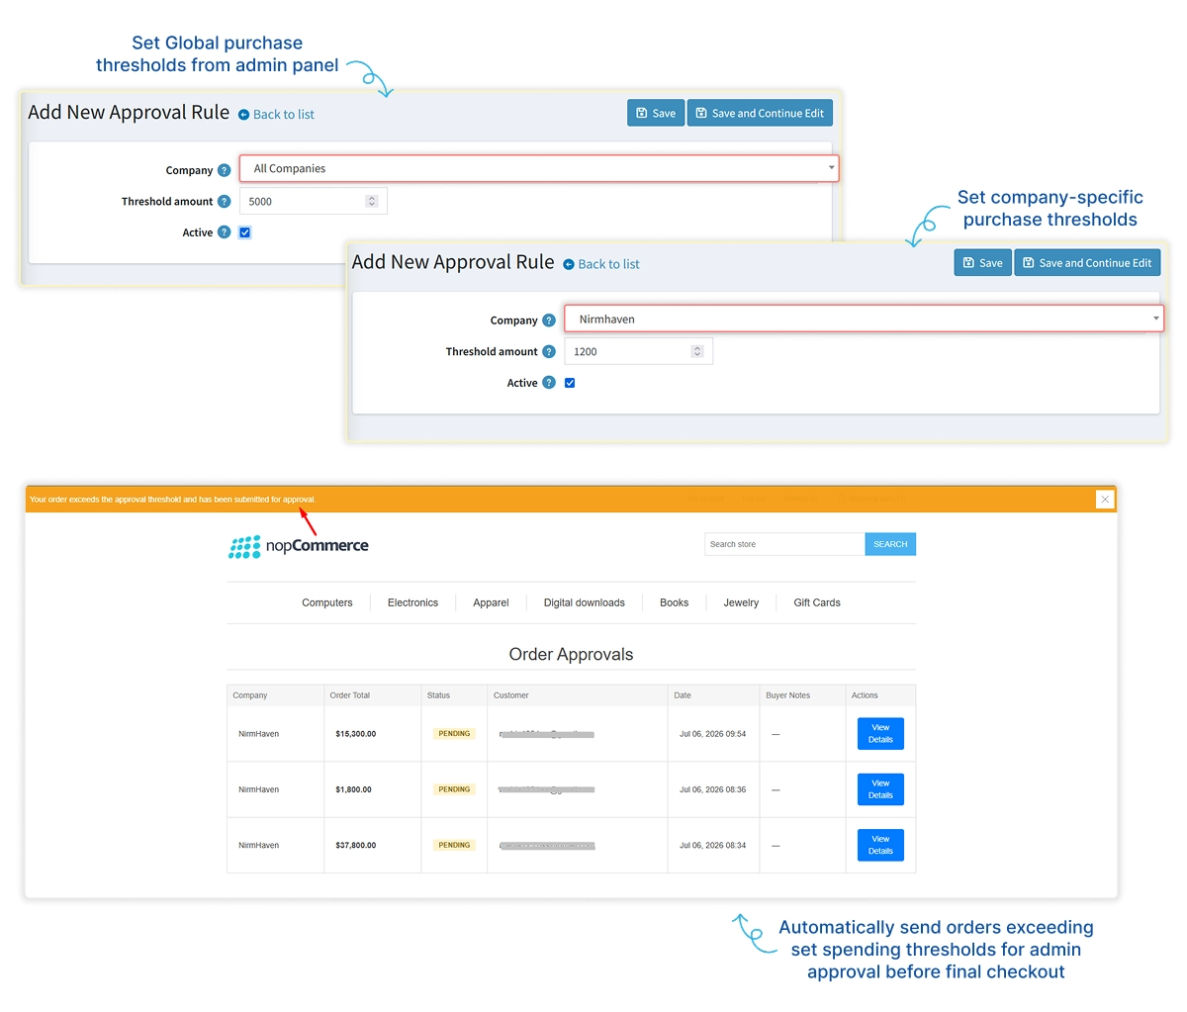This screenshot has width=1187, height=1012.
Task: Open the Computers menu
Action: pyautogui.click(x=327, y=602)
